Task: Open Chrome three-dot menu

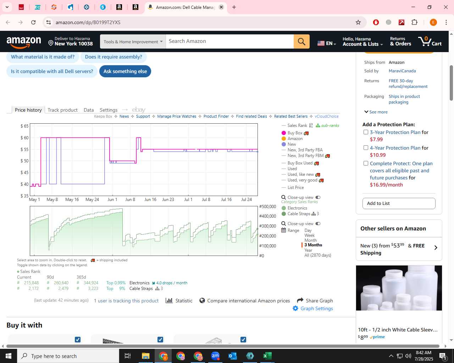Action: (x=446, y=22)
